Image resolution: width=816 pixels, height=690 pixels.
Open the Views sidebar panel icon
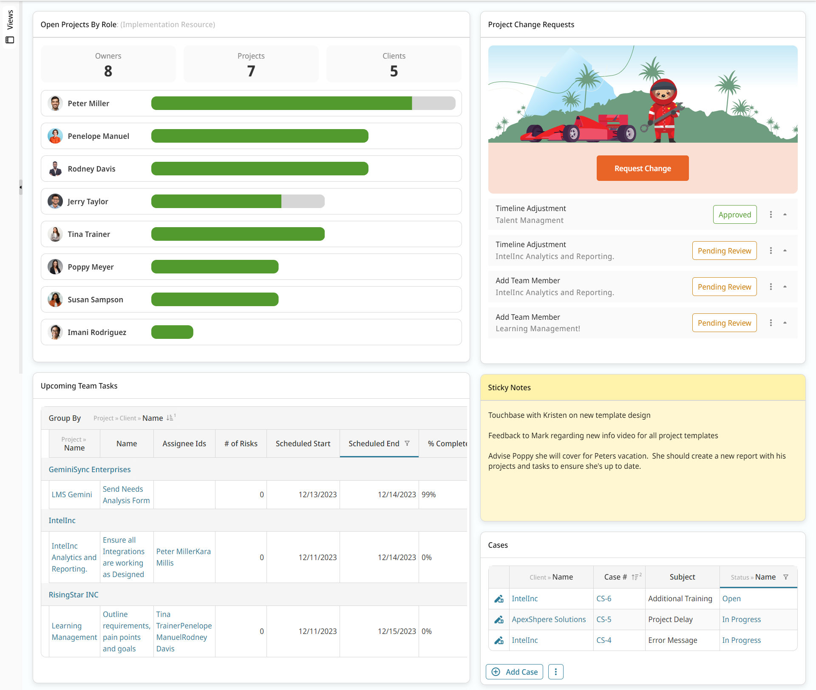click(x=10, y=40)
